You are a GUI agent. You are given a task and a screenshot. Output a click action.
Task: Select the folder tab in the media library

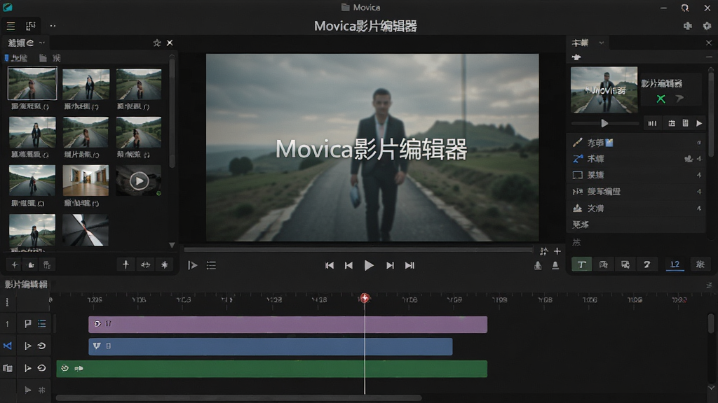[x=50, y=58]
